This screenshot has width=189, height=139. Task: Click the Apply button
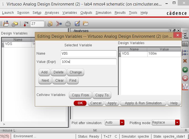point(112,103)
